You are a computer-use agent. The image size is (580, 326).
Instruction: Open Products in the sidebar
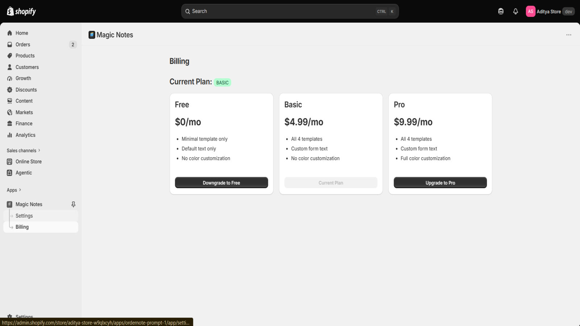click(x=41, y=56)
